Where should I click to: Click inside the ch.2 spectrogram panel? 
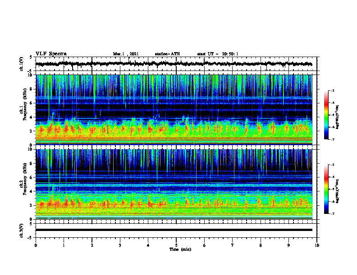tap(174, 184)
